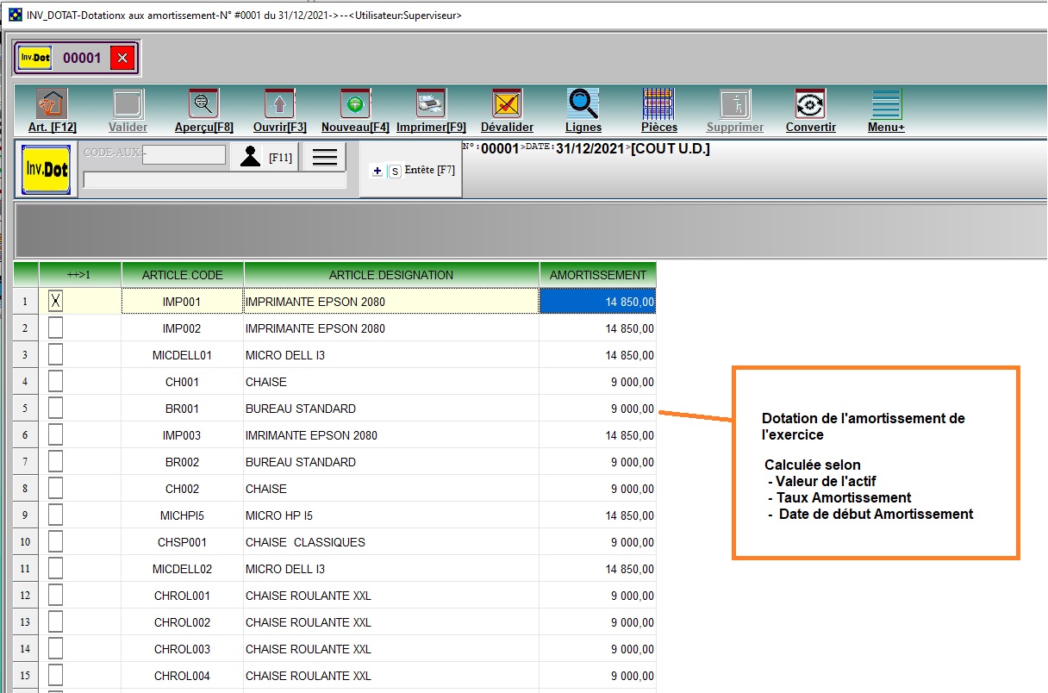Uncheck the checkbox for row IMP001
Screen dimensions: 1048x693
tap(55, 301)
